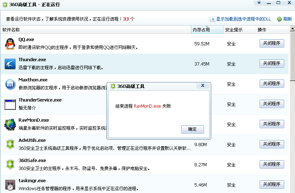Image resolution: width=295 pixels, height=193 pixels.
Task: Confirm the dialog with 确定
Action: point(192,129)
